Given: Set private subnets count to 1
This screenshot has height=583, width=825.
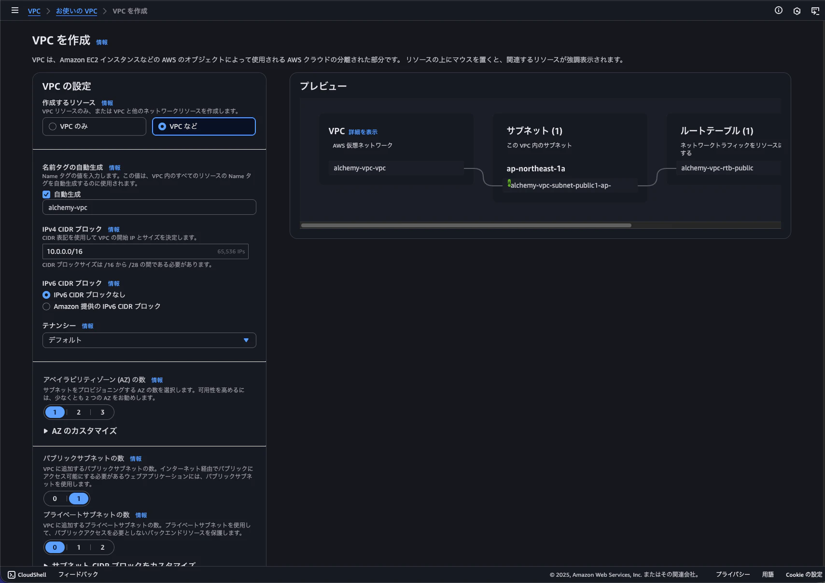Looking at the screenshot, I should (x=79, y=547).
